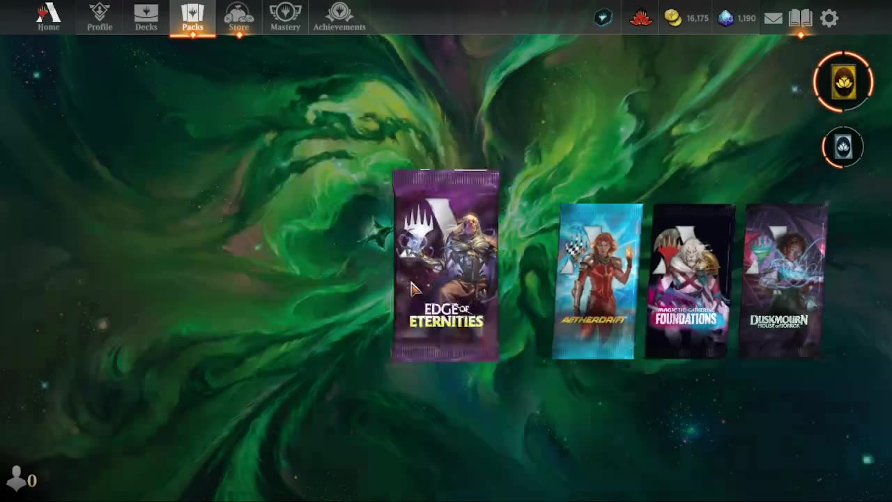
Task: Click the gems balance 1,190
Action: [x=737, y=18]
